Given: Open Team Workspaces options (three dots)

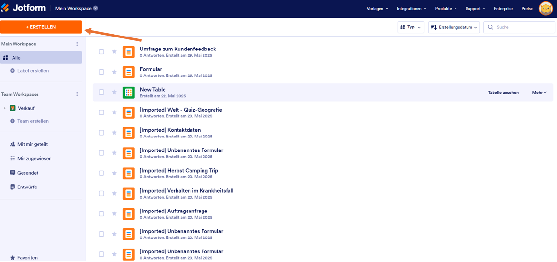Looking at the screenshot, I should coord(77,94).
